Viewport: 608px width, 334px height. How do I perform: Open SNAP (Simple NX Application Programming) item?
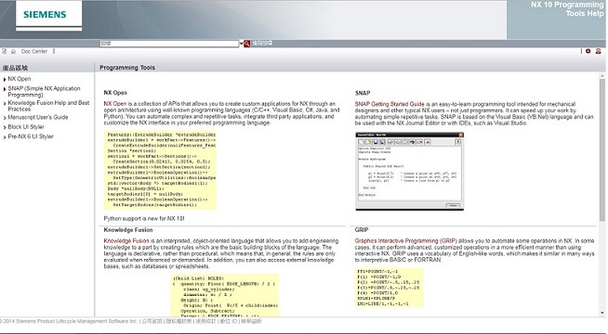[x=44, y=92]
